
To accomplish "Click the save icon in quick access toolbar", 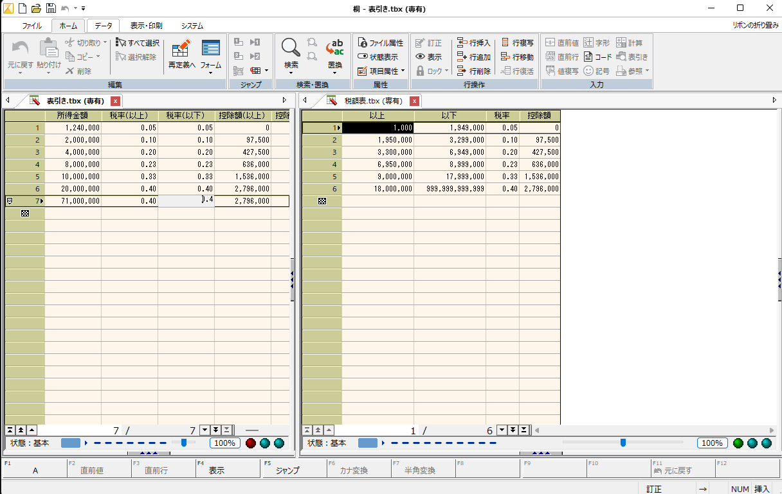I will coord(50,8).
